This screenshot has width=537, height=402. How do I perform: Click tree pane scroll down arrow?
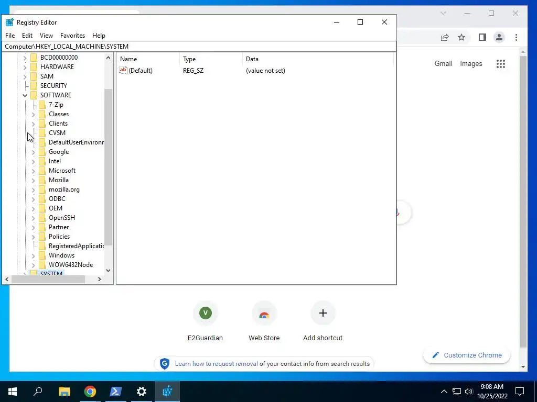[108, 271]
